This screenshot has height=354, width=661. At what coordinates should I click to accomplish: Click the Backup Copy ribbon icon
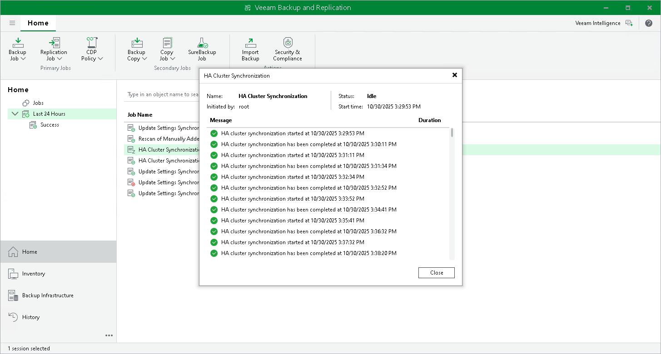tap(137, 43)
